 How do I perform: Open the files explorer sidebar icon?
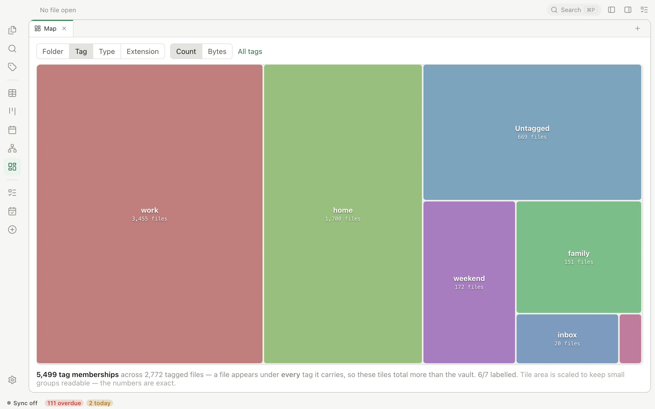pos(12,30)
